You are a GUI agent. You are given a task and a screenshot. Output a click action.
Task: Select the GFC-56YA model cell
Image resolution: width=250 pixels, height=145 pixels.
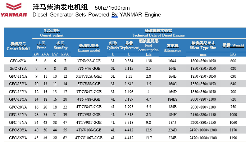coord(18,138)
